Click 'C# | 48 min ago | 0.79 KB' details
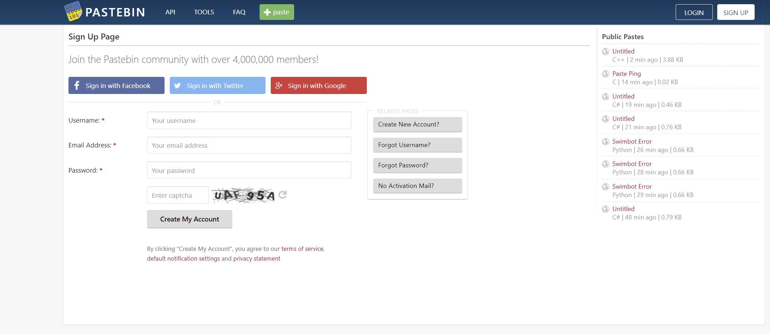 pyautogui.click(x=647, y=217)
